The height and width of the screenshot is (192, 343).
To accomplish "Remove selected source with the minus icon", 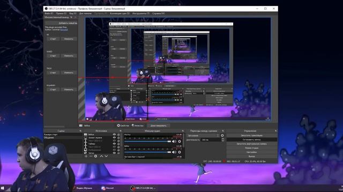I will (x=91, y=156).
